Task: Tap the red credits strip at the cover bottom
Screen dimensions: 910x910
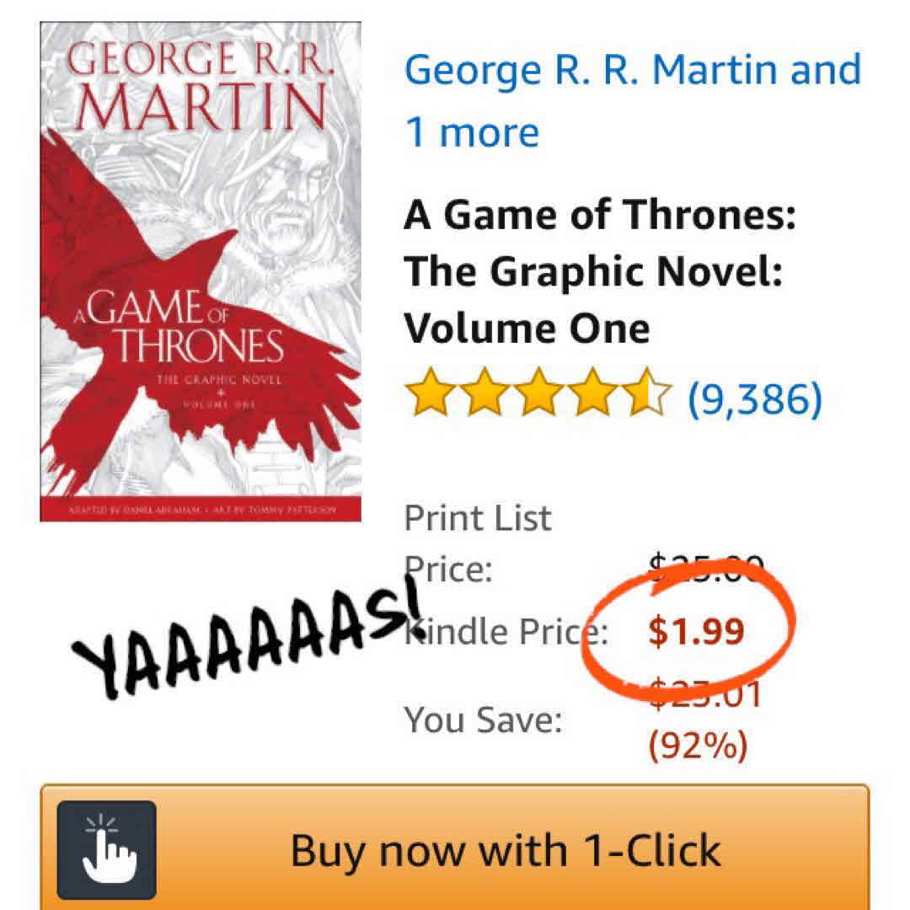Action: (201, 510)
